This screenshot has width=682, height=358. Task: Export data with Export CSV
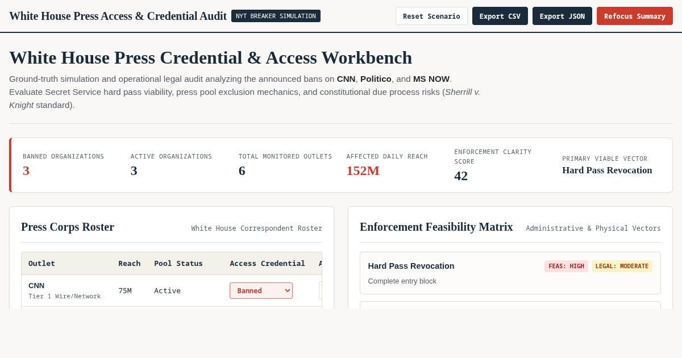[x=500, y=16]
